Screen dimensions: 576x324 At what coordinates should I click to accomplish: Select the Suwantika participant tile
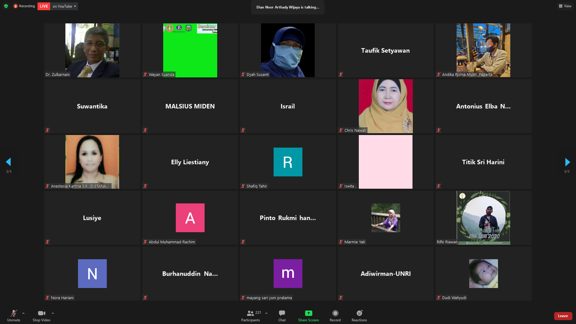click(92, 106)
